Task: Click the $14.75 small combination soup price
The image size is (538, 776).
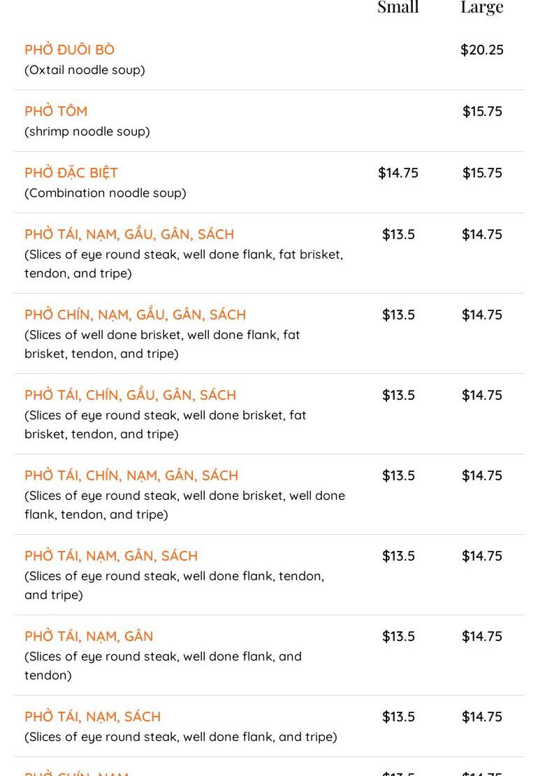Action: (398, 173)
